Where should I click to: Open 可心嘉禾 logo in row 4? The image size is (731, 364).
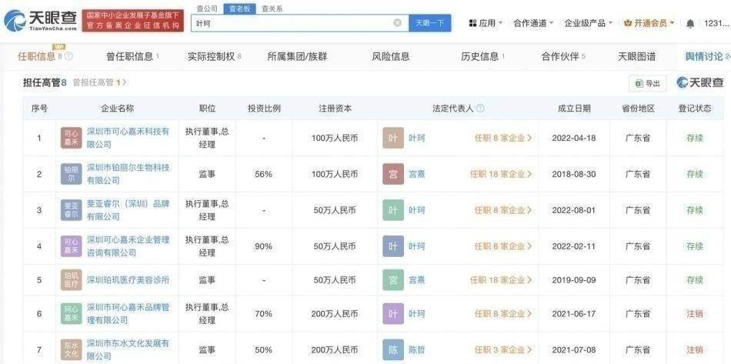(72, 246)
